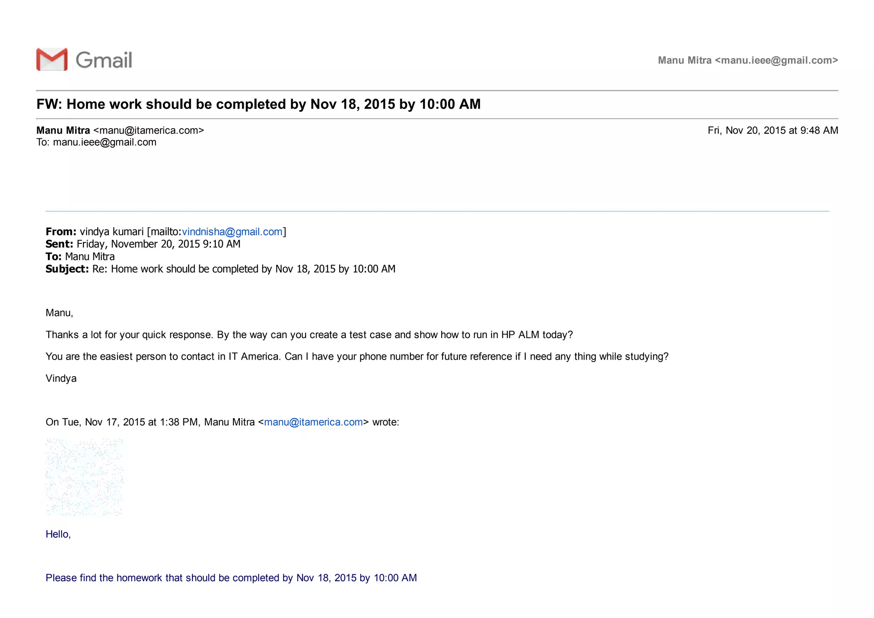Click the recipient line To: manu.ieee@gmail.com
874x618 pixels.
(x=96, y=142)
